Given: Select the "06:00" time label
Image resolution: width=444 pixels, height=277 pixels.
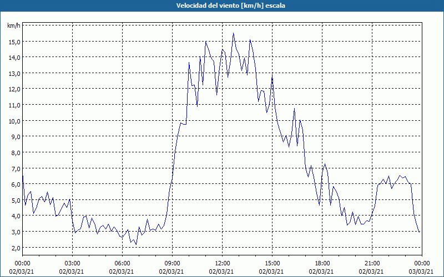Looking at the screenshot, I should click(x=122, y=264).
